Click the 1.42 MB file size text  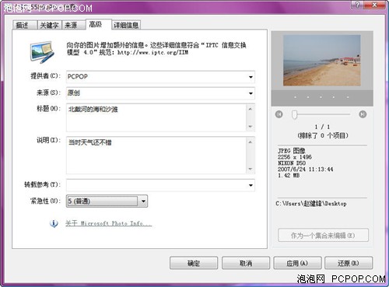tap(289, 176)
